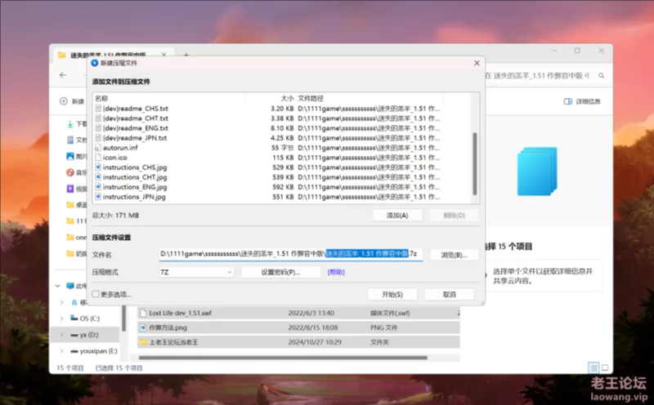This screenshot has width=654, height=405.
Task: Click the 上老王论坛当老王 folder icon
Action: tap(143, 342)
